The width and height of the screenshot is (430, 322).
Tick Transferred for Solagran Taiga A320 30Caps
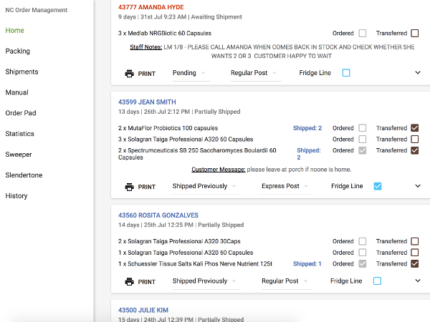click(415, 241)
